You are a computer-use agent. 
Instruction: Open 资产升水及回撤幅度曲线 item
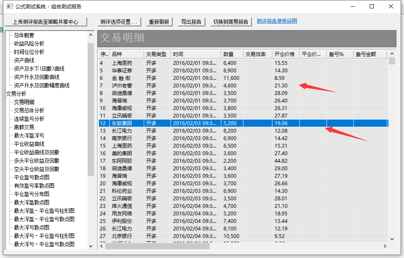[42, 85]
